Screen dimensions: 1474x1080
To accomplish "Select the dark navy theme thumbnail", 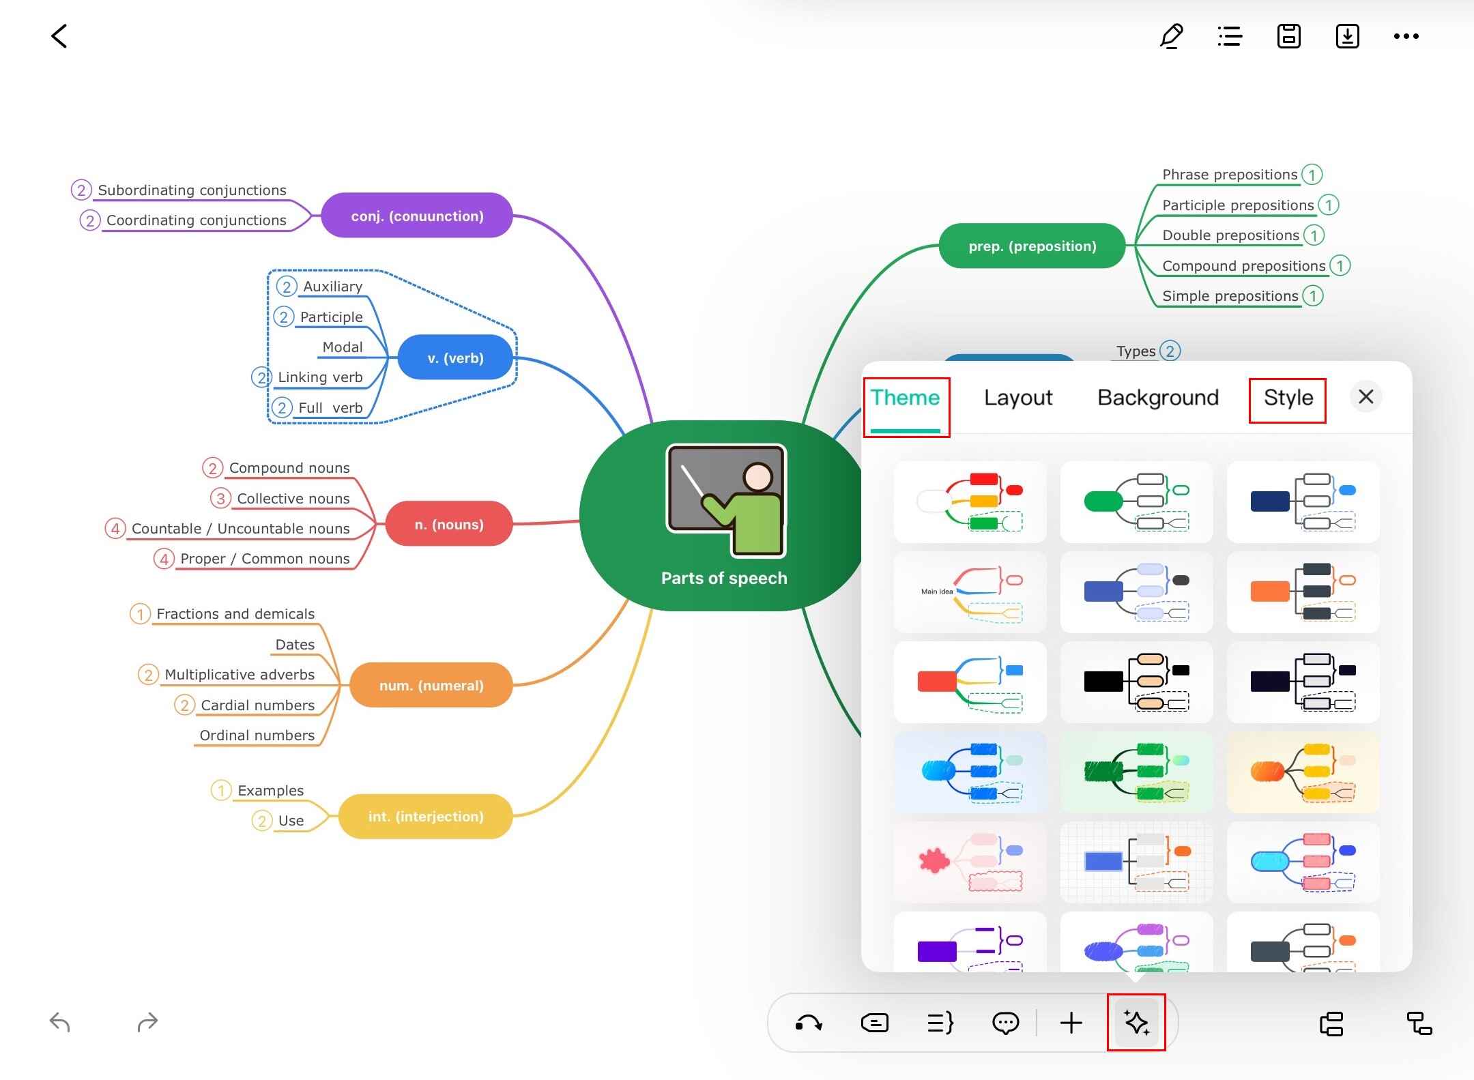I will click(1303, 501).
